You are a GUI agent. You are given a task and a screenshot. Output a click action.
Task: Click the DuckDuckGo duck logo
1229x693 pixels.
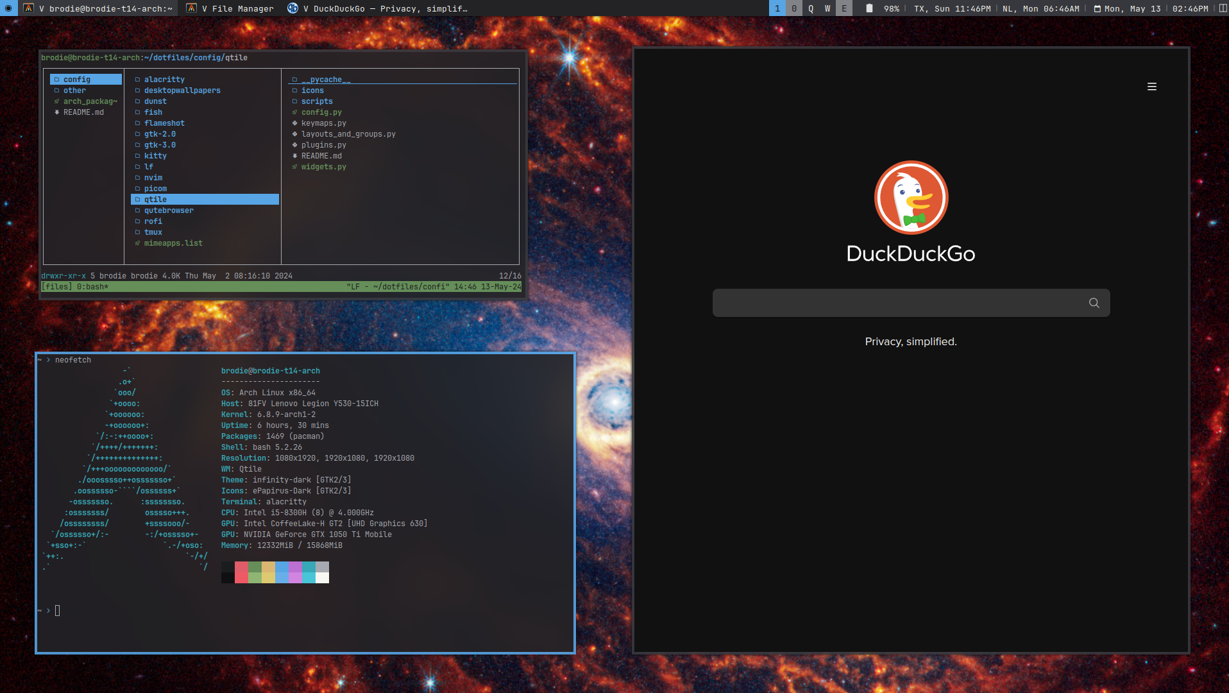911,198
